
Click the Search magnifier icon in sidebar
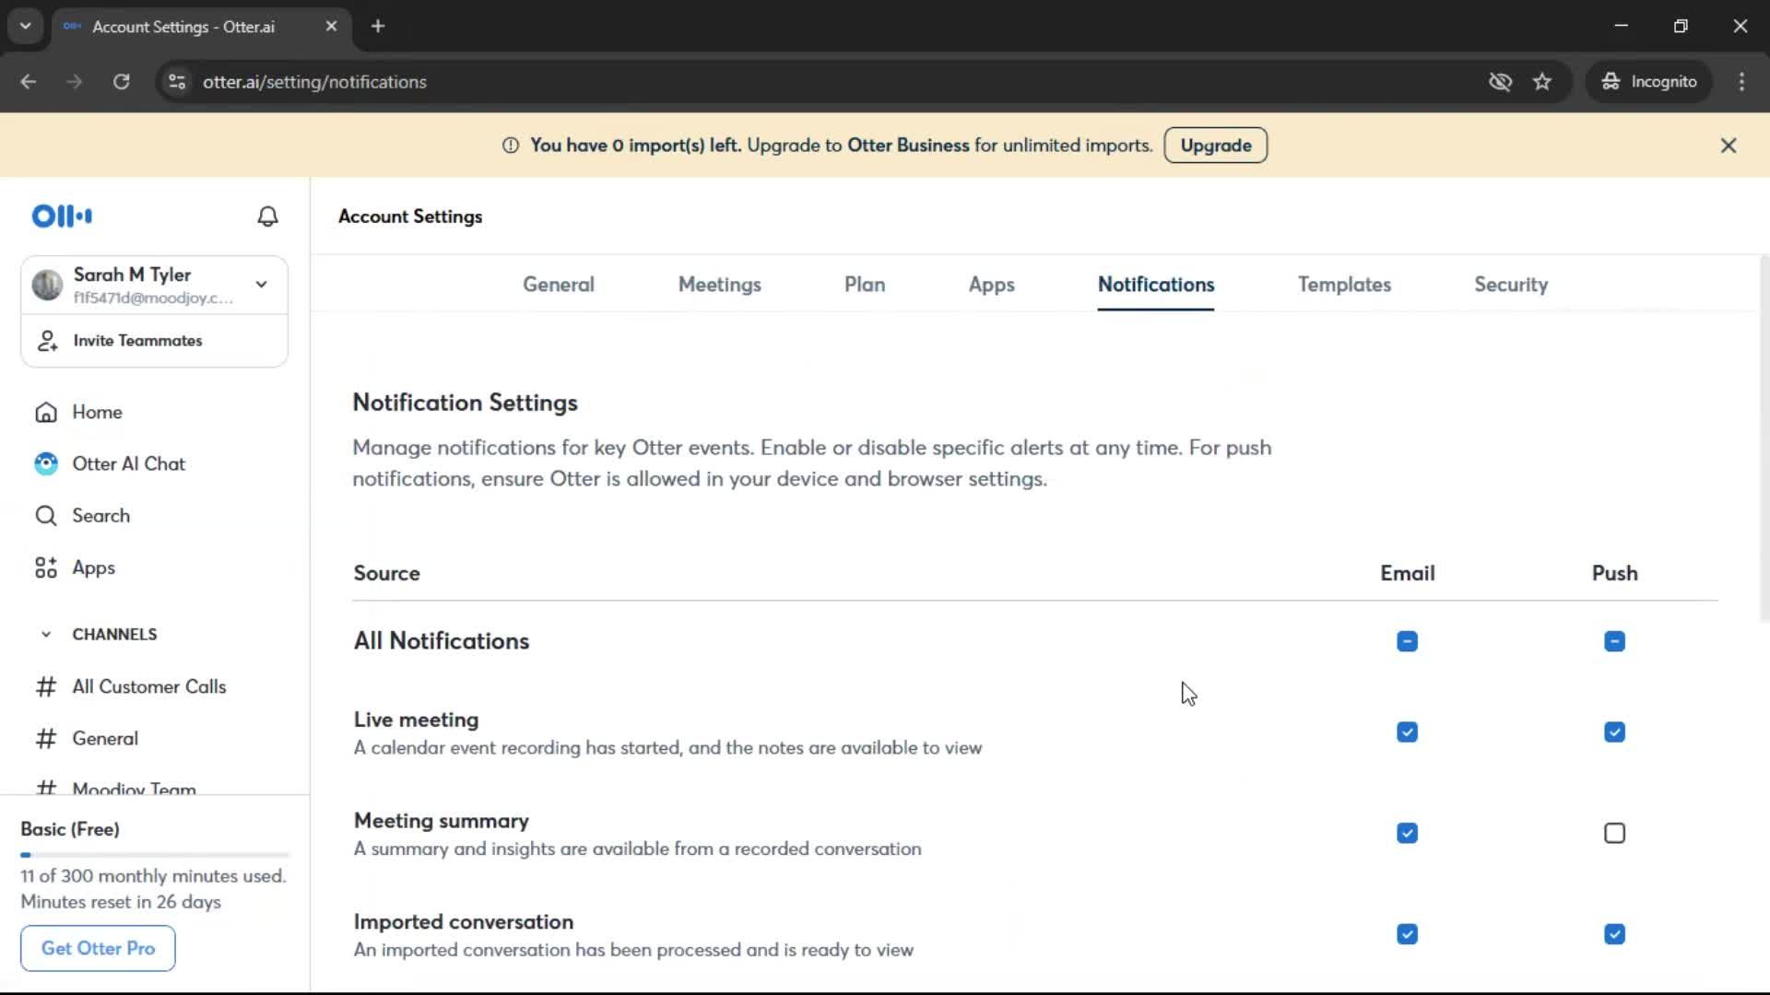(x=46, y=516)
